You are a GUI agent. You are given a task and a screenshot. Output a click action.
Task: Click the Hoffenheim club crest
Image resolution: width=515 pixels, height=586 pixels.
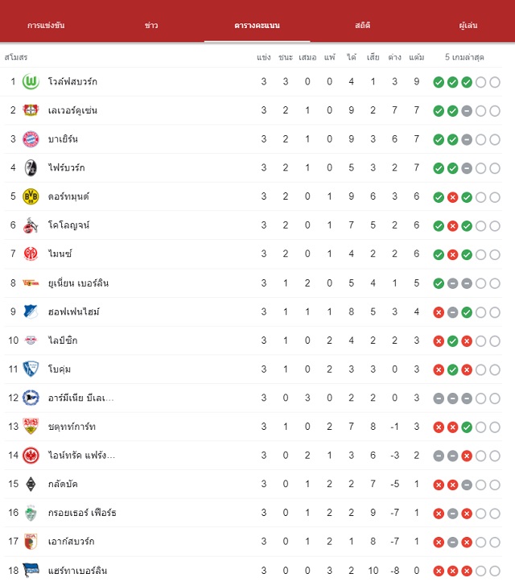[x=31, y=312]
